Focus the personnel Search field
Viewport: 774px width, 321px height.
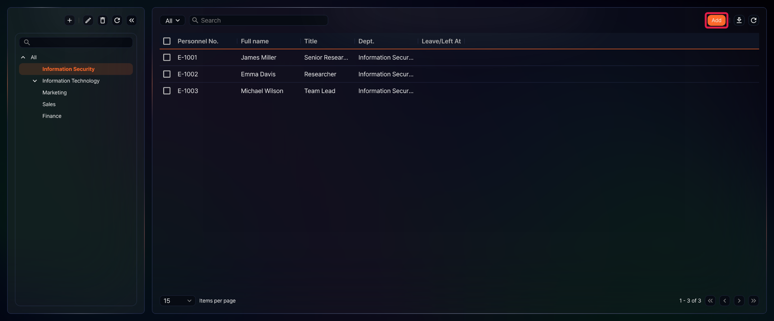[x=259, y=20]
